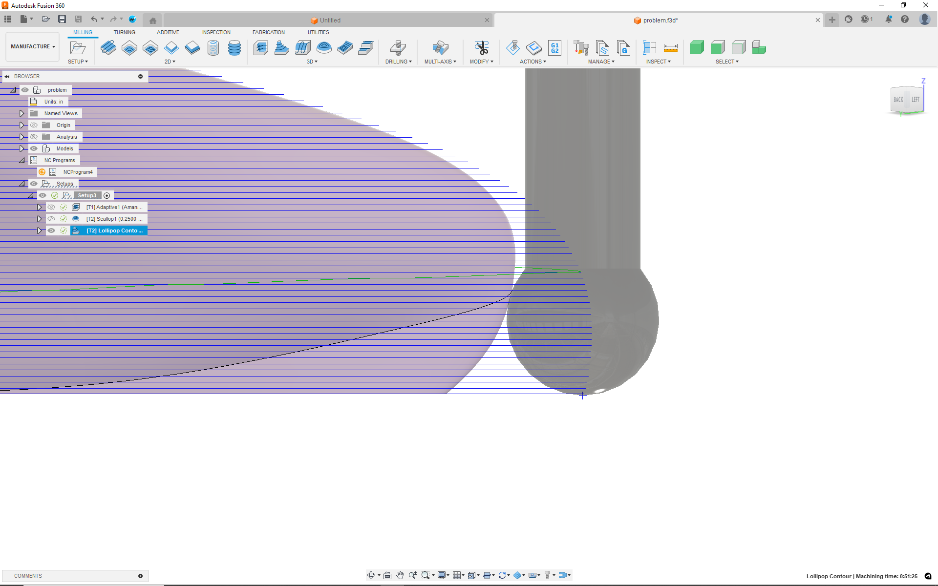The width and height of the screenshot is (938, 586).
Task: Click the Orbit tool in navigation bar
Action: pos(372,575)
